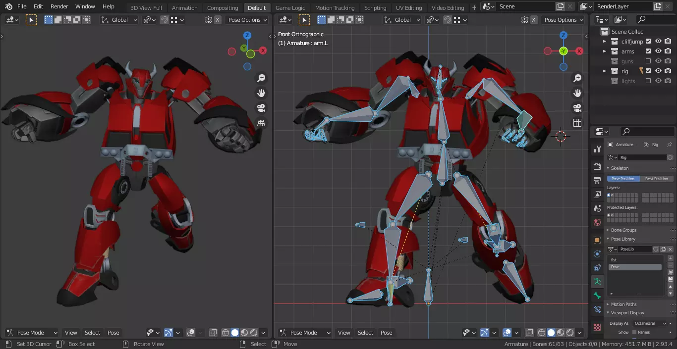Click the outliner search field
This screenshot has width=677, height=349.
click(654, 19)
